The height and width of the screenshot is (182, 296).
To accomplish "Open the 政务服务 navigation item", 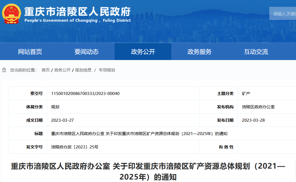I will 199,52.
